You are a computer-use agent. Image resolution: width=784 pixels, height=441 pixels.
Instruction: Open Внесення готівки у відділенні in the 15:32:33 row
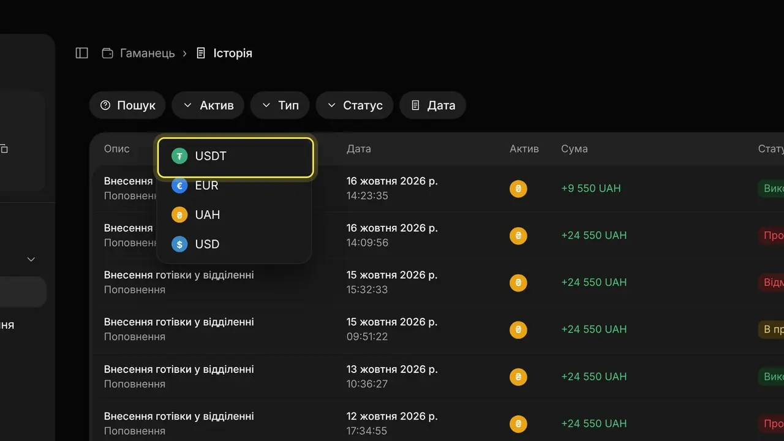pyautogui.click(x=179, y=275)
